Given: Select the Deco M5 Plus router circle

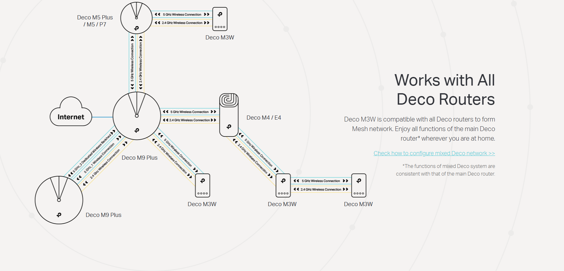Looking at the screenshot, I should [136, 18].
